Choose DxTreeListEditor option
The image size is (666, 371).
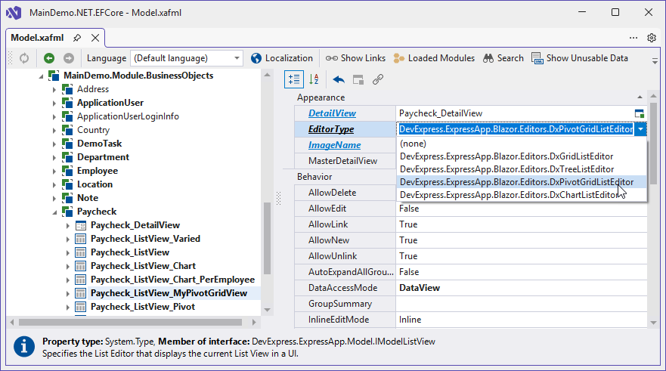pyautogui.click(x=522, y=169)
